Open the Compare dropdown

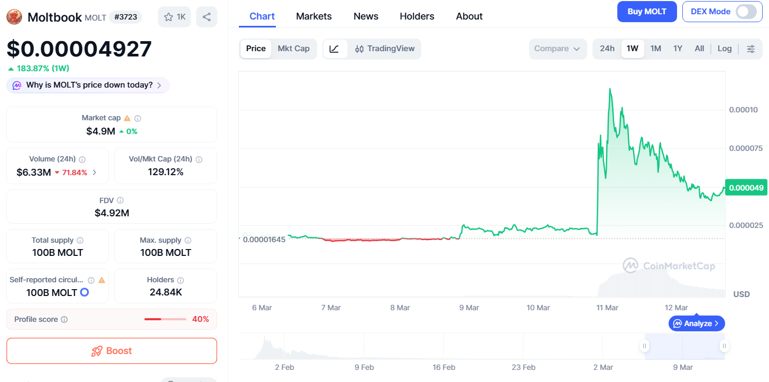pyautogui.click(x=558, y=49)
